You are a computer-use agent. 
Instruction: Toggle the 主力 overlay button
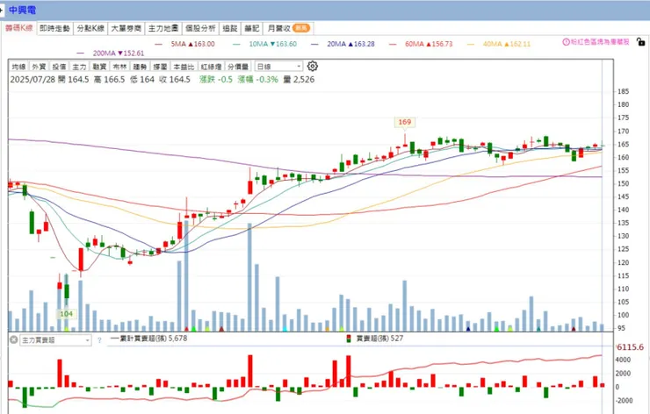click(x=79, y=67)
